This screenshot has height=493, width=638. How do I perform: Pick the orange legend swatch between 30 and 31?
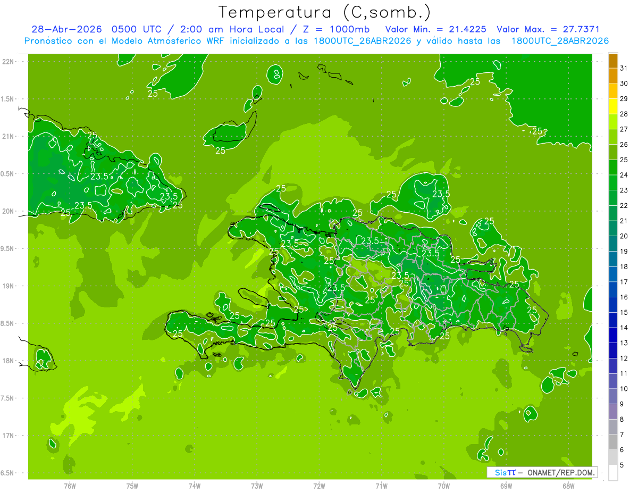613,76
